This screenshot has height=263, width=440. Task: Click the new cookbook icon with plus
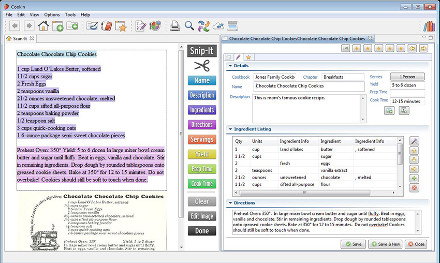click(58, 26)
